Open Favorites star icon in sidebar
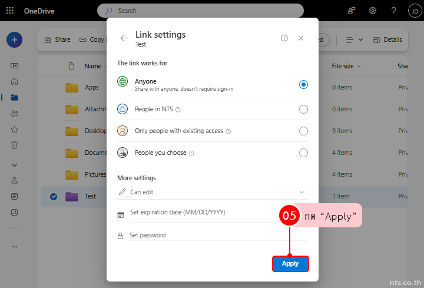Viewport: 424px width, 288px height. (x=14, y=129)
